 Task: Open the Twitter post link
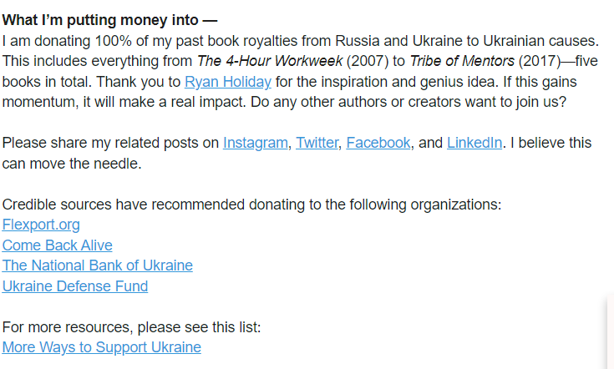pos(317,143)
